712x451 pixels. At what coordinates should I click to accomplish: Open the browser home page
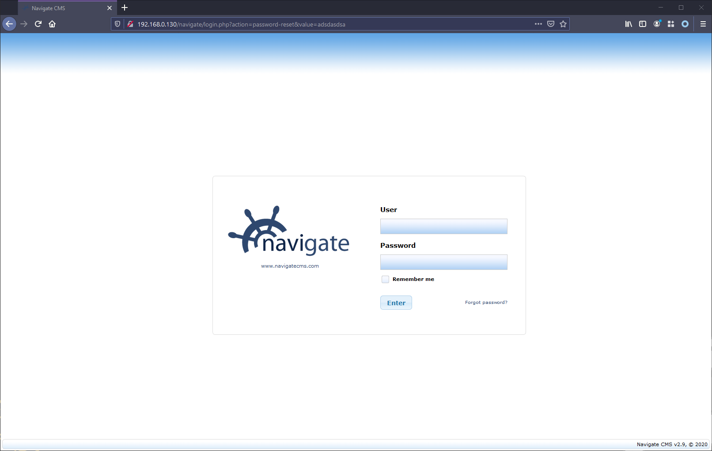click(x=52, y=24)
